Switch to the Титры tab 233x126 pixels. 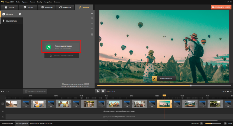point(28,7)
